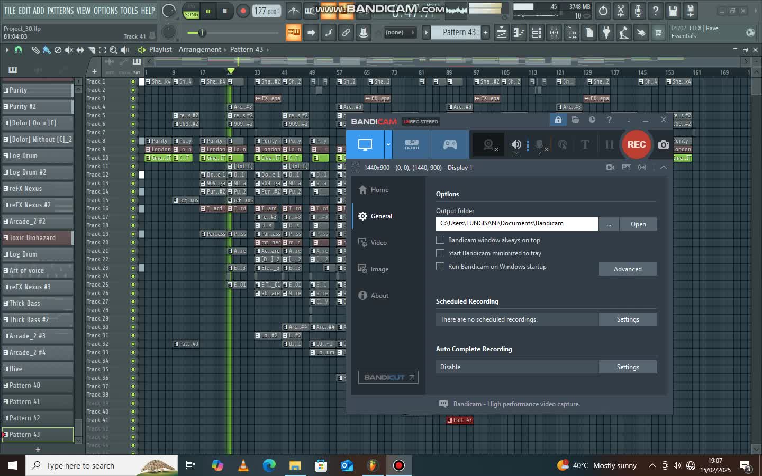Open the PATTERNS menu in FL Studio

click(60, 11)
